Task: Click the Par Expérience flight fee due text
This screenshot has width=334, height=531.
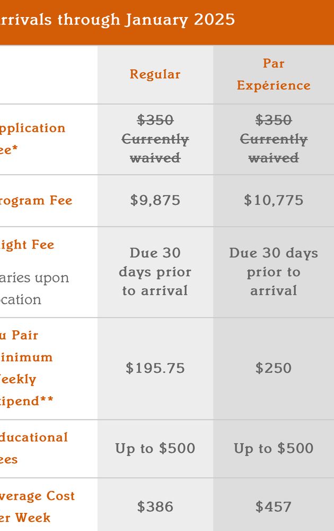Action: pyautogui.click(x=274, y=271)
